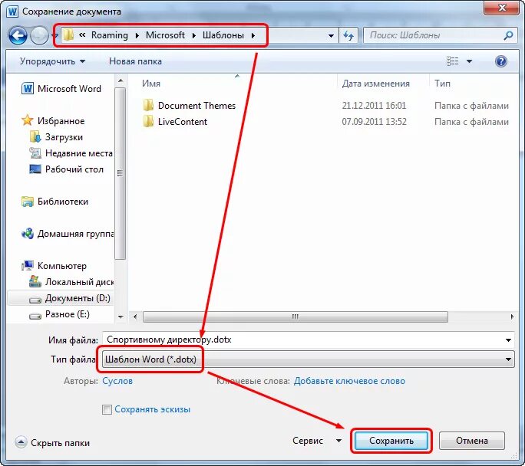The height and width of the screenshot is (466, 525).
Task: Click the Roaming breadcrumb segment
Action: (110, 35)
